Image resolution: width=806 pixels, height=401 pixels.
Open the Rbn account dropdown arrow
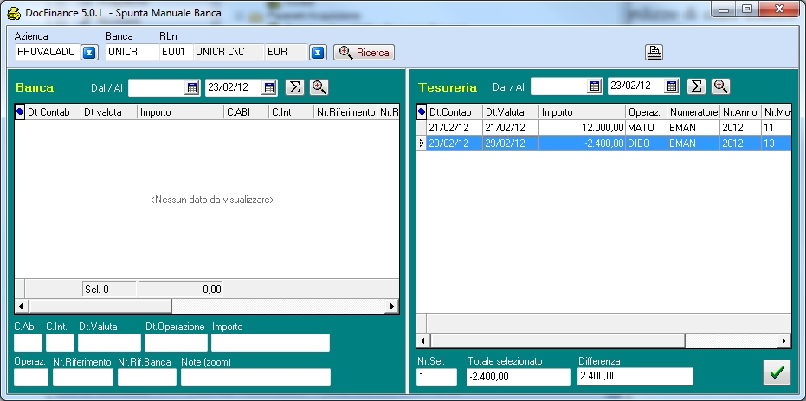pos(319,53)
